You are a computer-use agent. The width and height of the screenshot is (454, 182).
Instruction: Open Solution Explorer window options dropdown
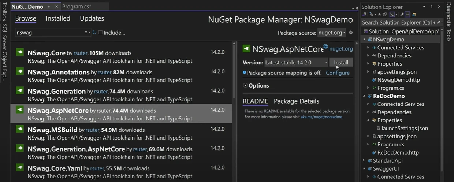[424, 7]
